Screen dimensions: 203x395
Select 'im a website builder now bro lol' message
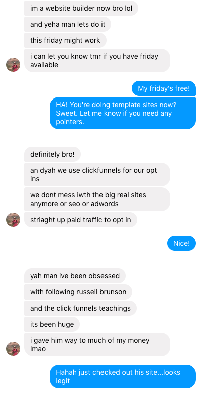[x=81, y=8]
